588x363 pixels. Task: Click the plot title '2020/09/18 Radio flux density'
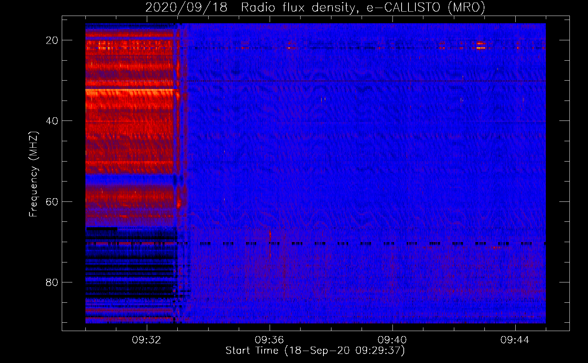click(315, 7)
